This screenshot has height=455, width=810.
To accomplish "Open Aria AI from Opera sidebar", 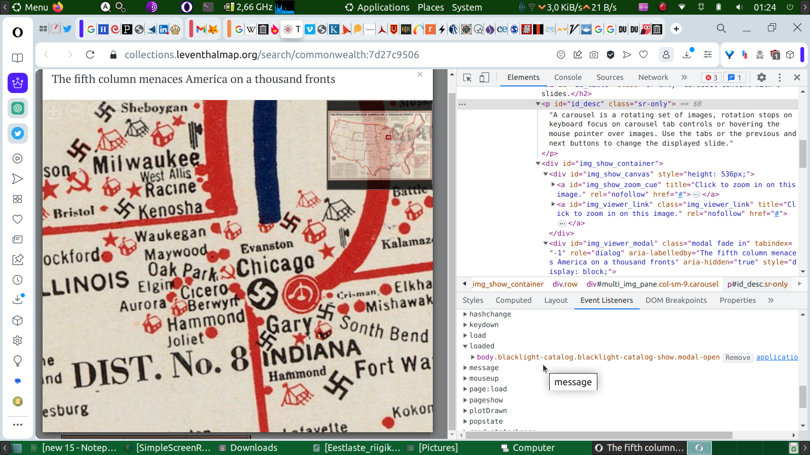I will [x=18, y=83].
